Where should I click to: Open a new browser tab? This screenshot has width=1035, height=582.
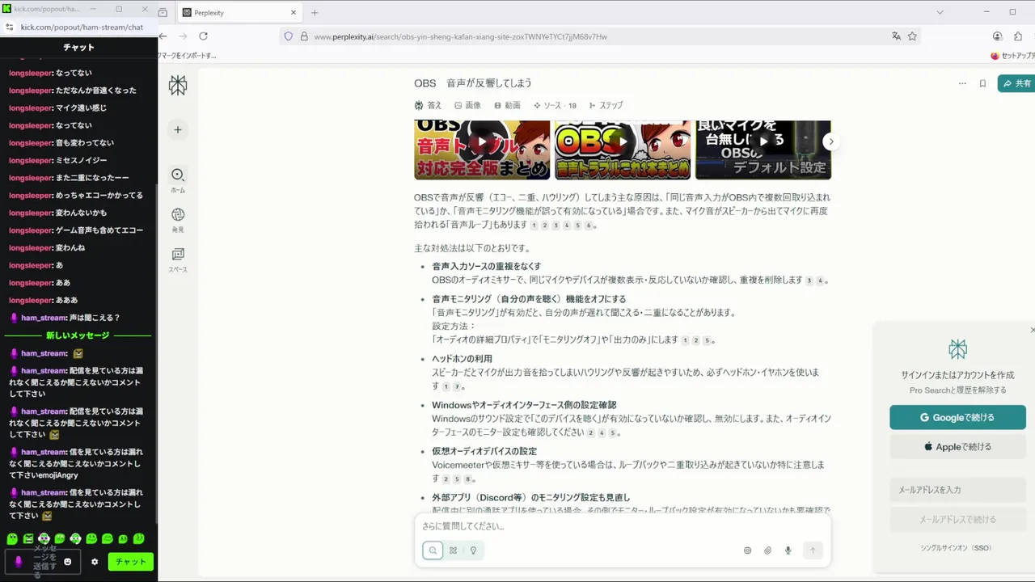(x=315, y=13)
